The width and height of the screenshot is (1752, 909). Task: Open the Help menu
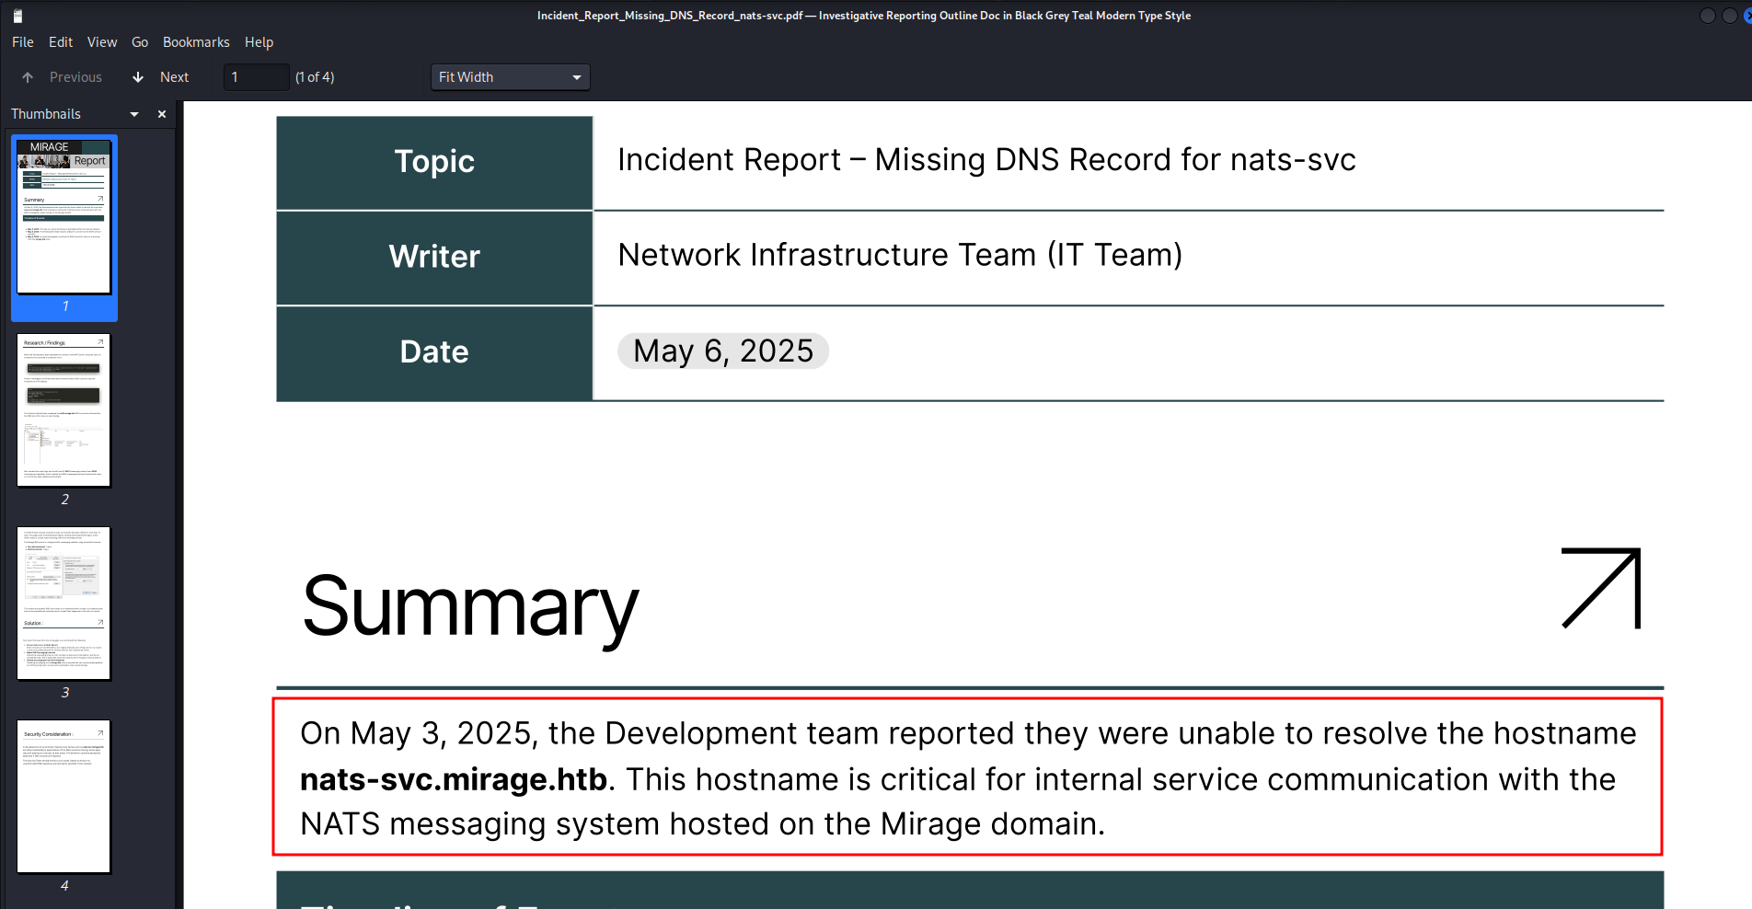pyautogui.click(x=259, y=42)
